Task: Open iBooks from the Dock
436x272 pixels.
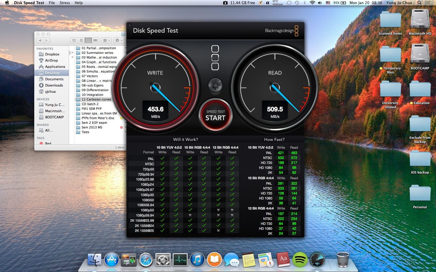Action: pyautogui.click(x=214, y=260)
